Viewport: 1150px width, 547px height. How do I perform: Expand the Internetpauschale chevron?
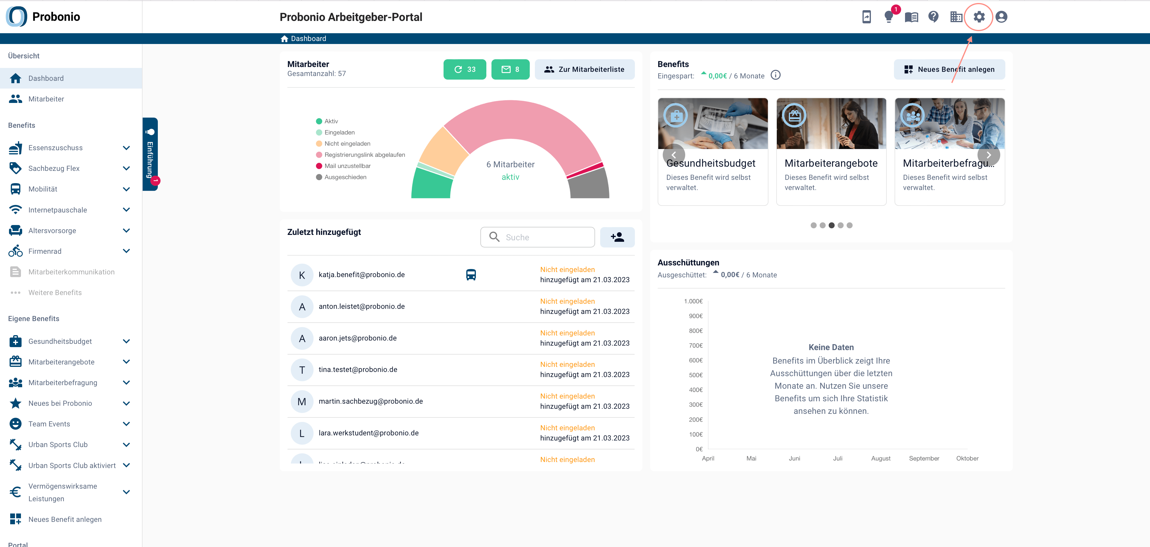[x=126, y=210]
